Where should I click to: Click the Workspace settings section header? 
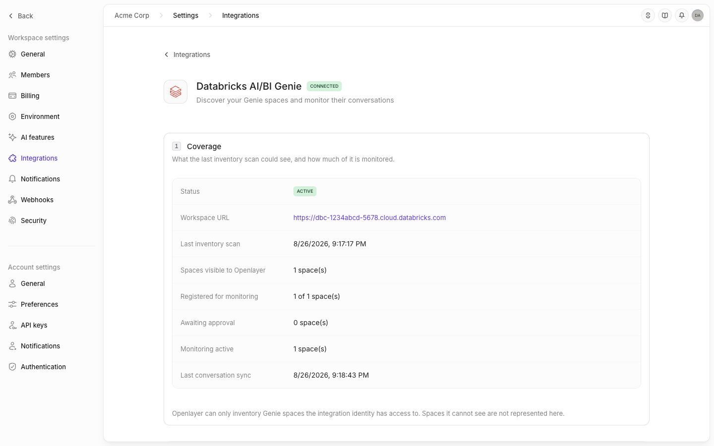coord(39,38)
